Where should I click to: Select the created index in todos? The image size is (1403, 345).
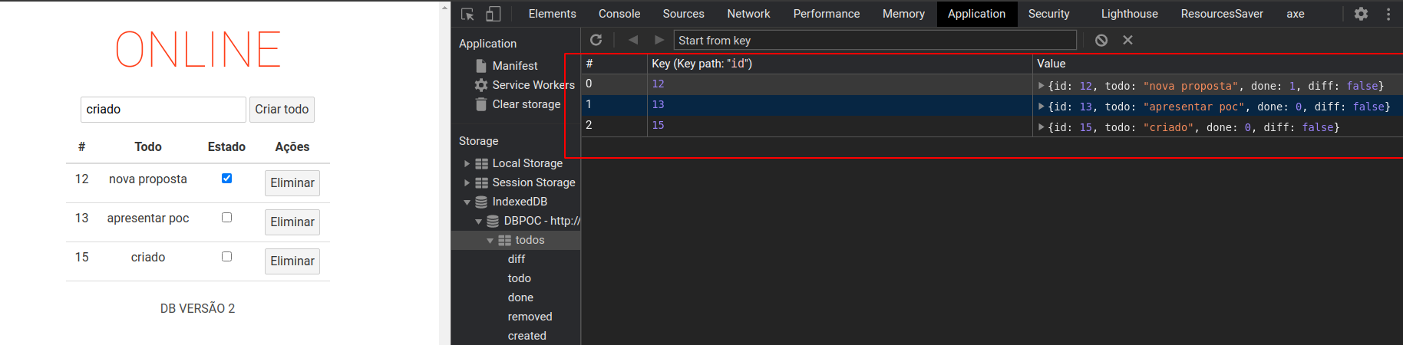[x=527, y=336]
